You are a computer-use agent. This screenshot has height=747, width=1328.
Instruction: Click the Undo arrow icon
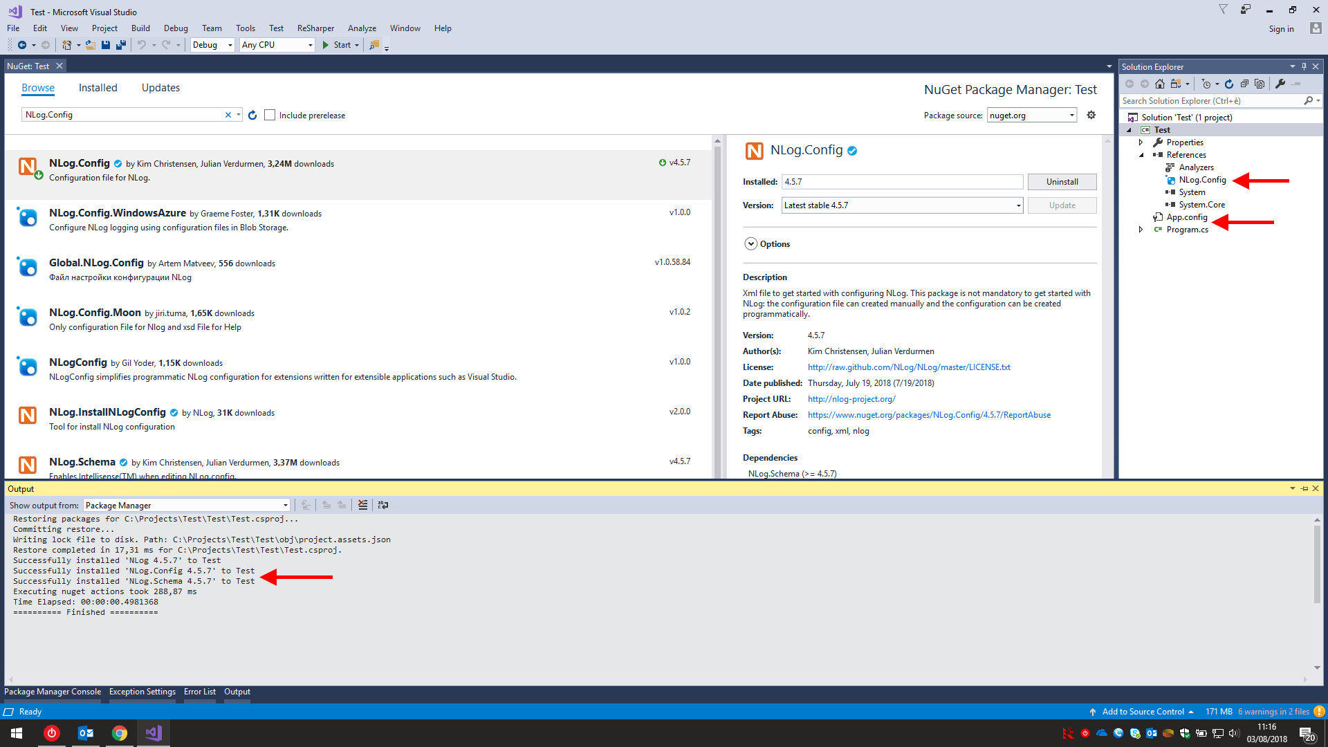click(x=142, y=45)
